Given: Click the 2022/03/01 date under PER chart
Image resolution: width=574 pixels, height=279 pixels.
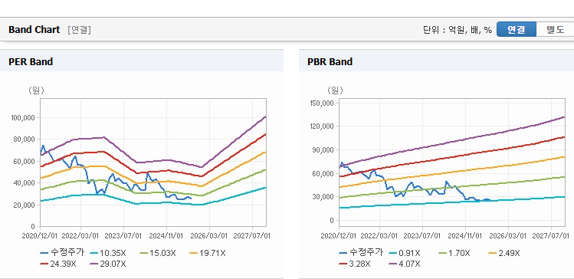Looking at the screenshot, I should point(80,235).
